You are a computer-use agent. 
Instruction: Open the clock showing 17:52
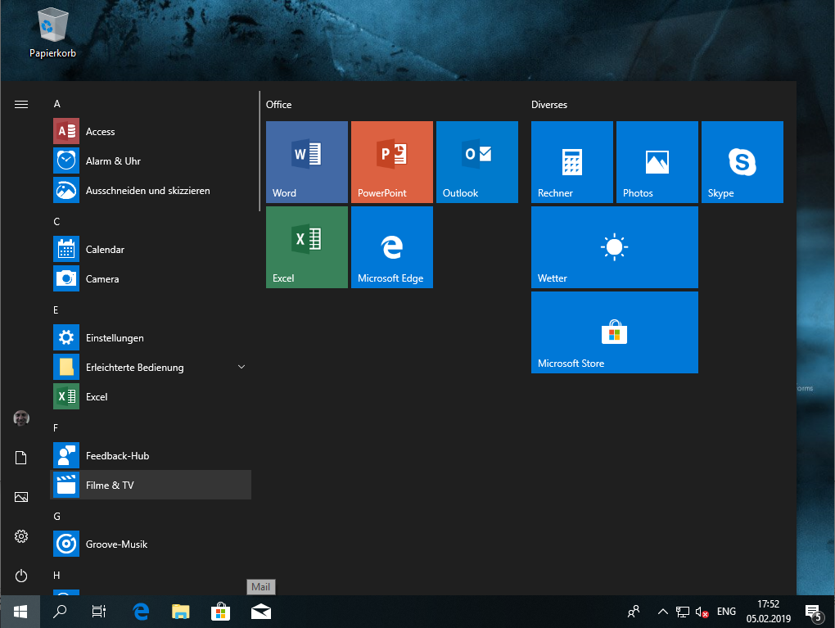769,612
